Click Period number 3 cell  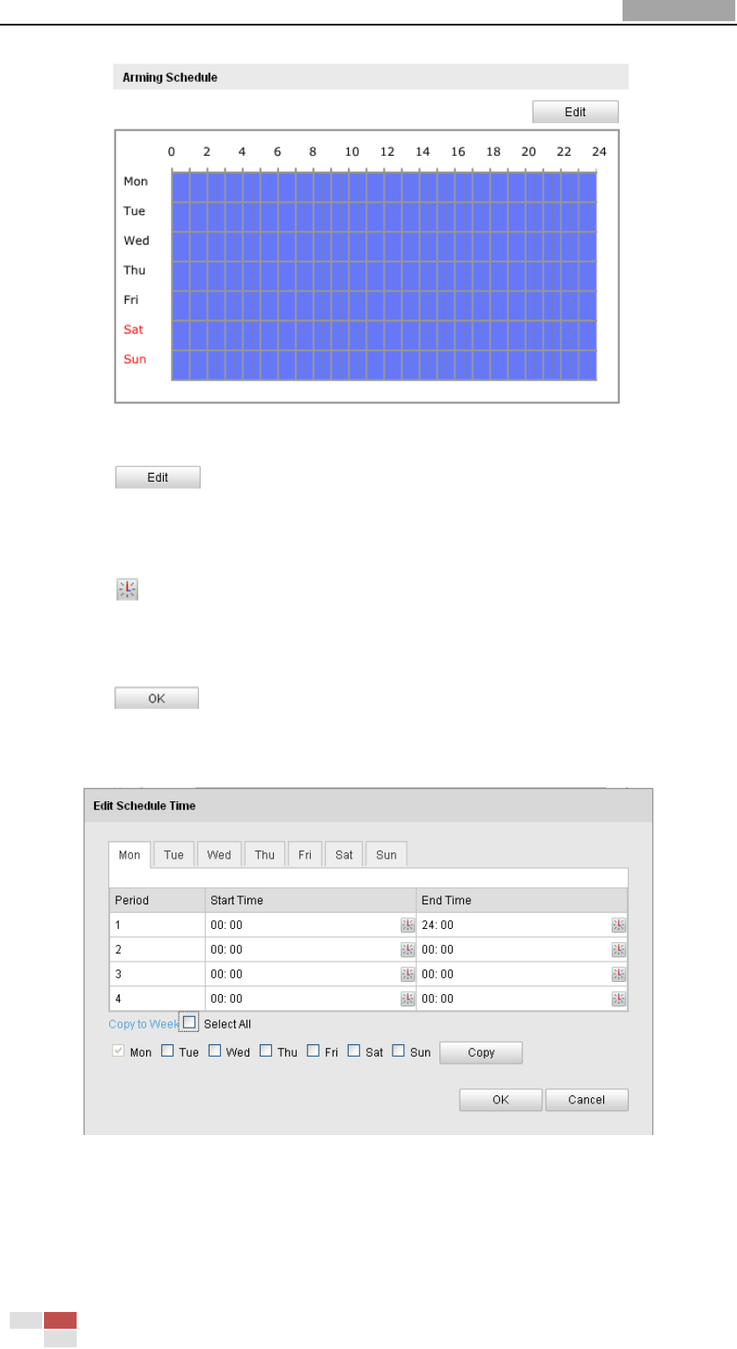tap(157, 974)
